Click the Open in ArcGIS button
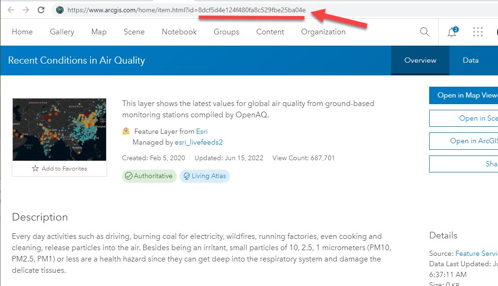 coord(464,141)
